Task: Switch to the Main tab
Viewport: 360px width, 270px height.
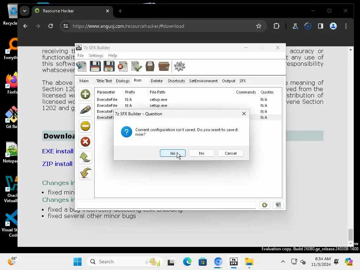Action: 84,81
